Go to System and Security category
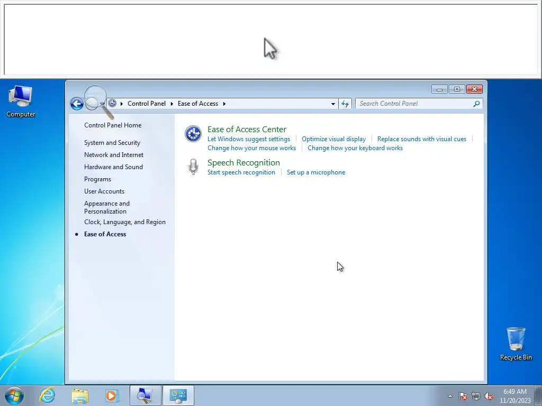 pos(112,143)
